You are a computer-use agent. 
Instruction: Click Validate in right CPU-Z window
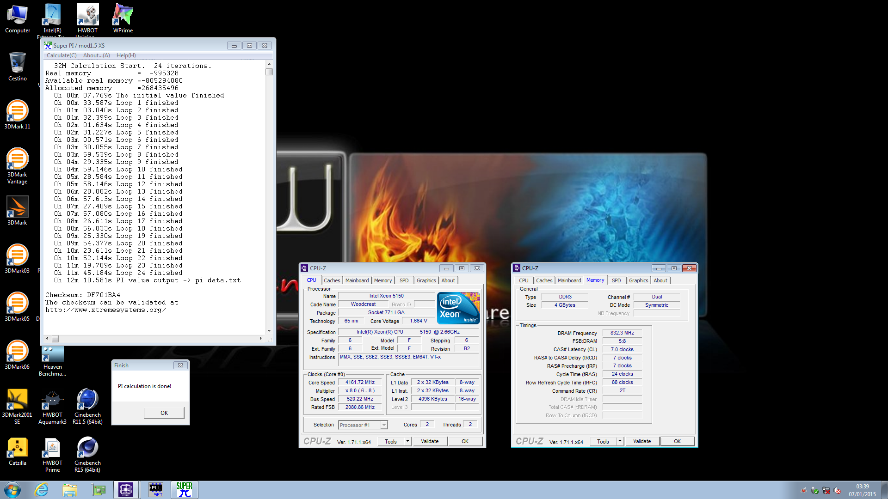pyautogui.click(x=642, y=441)
